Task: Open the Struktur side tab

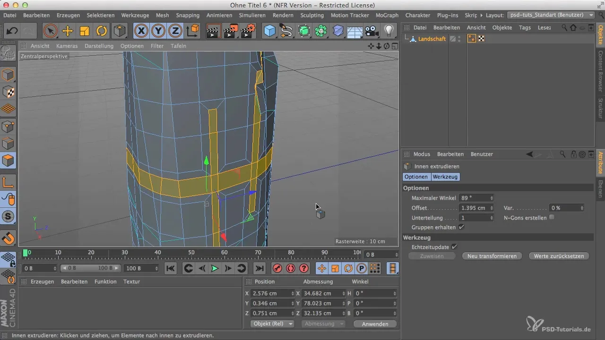Action: coord(600,108)
